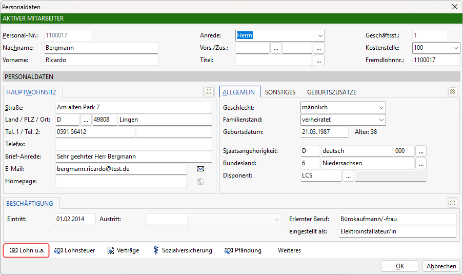Click the Telefax field
Image resolution: width=463 pixels, height=275 pixels.
click(134, 145)
